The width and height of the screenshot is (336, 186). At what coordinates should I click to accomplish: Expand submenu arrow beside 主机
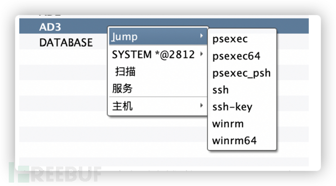[202, 105]
